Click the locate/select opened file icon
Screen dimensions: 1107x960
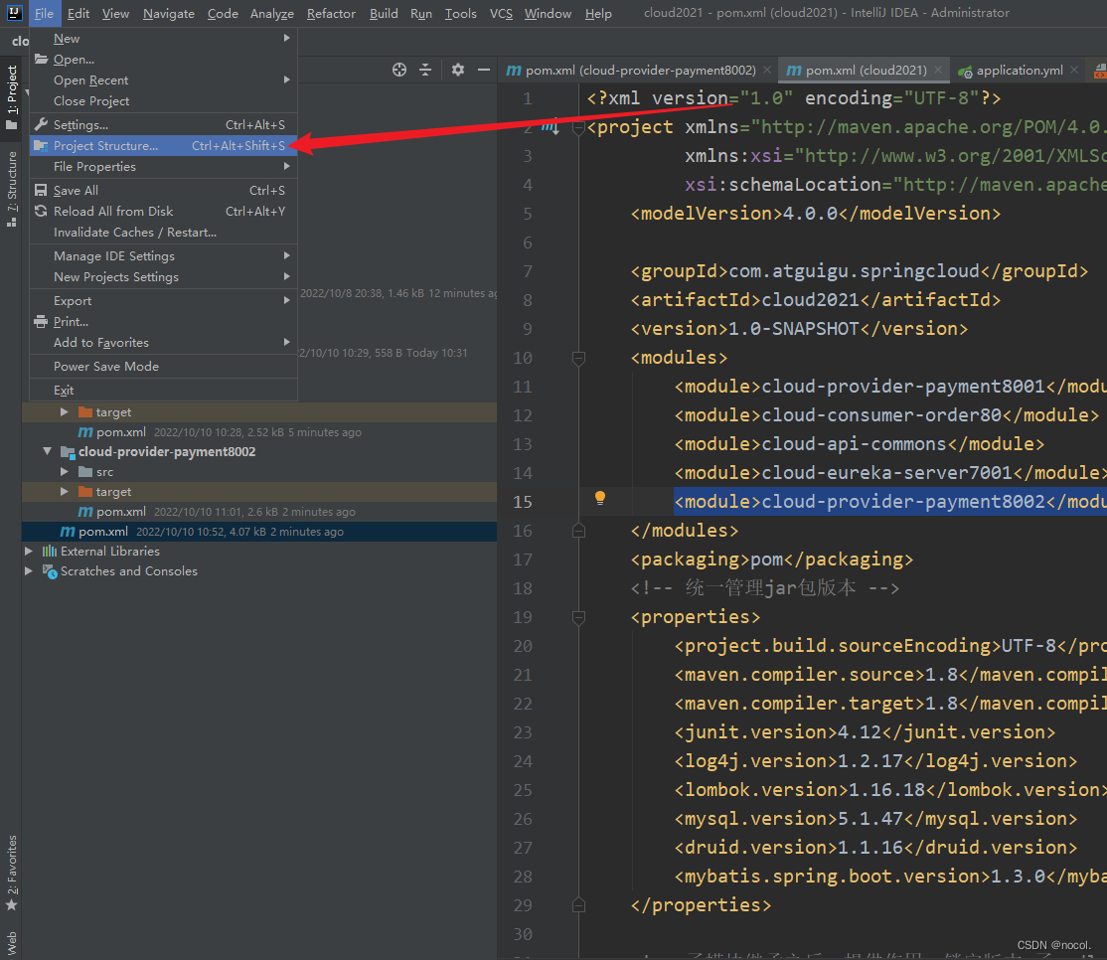(399, 70)
